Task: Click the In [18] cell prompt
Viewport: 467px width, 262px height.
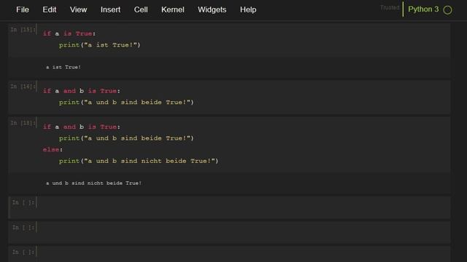Action: pos(23,123)
